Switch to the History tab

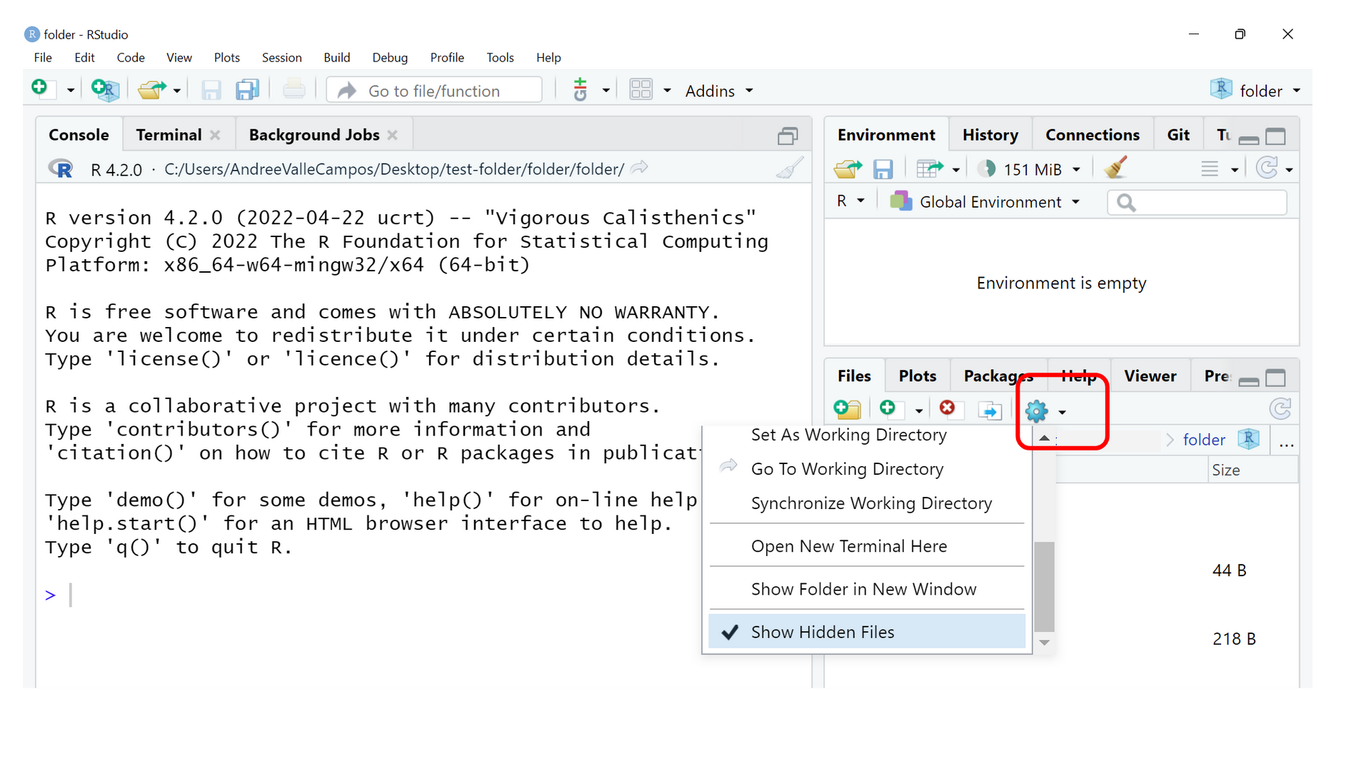990,135
